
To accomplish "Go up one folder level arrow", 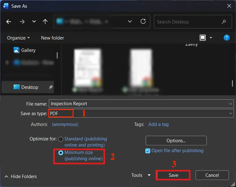I will tap(45, 22).
